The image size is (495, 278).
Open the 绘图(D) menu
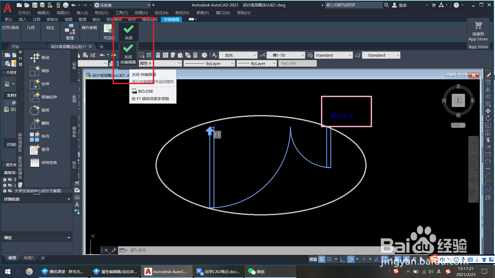point(141,13)
